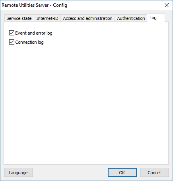Viewport: 173px width, 181px height.
Task: Confirm settings with the OK button
Action: point(122,173)
